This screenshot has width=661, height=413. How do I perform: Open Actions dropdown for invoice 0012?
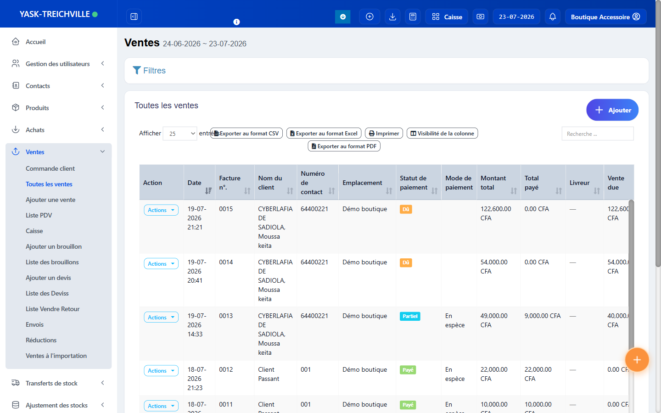tap(161, 371)
